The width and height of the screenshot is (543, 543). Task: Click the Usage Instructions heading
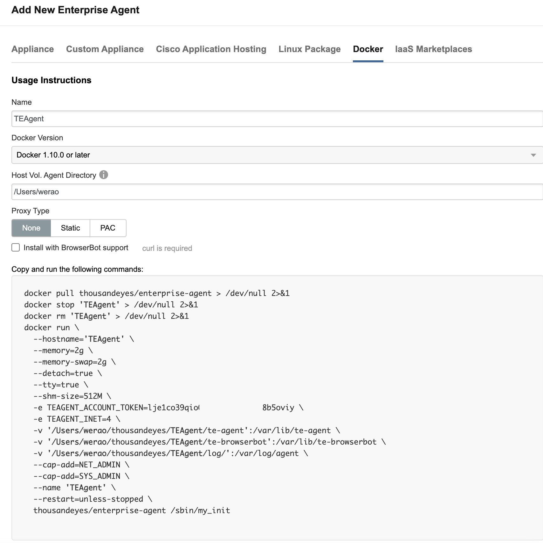click(52, 80)
